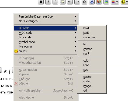Click the FTP toolbar button
Screen dimensions: 128x101
(77, 2)
